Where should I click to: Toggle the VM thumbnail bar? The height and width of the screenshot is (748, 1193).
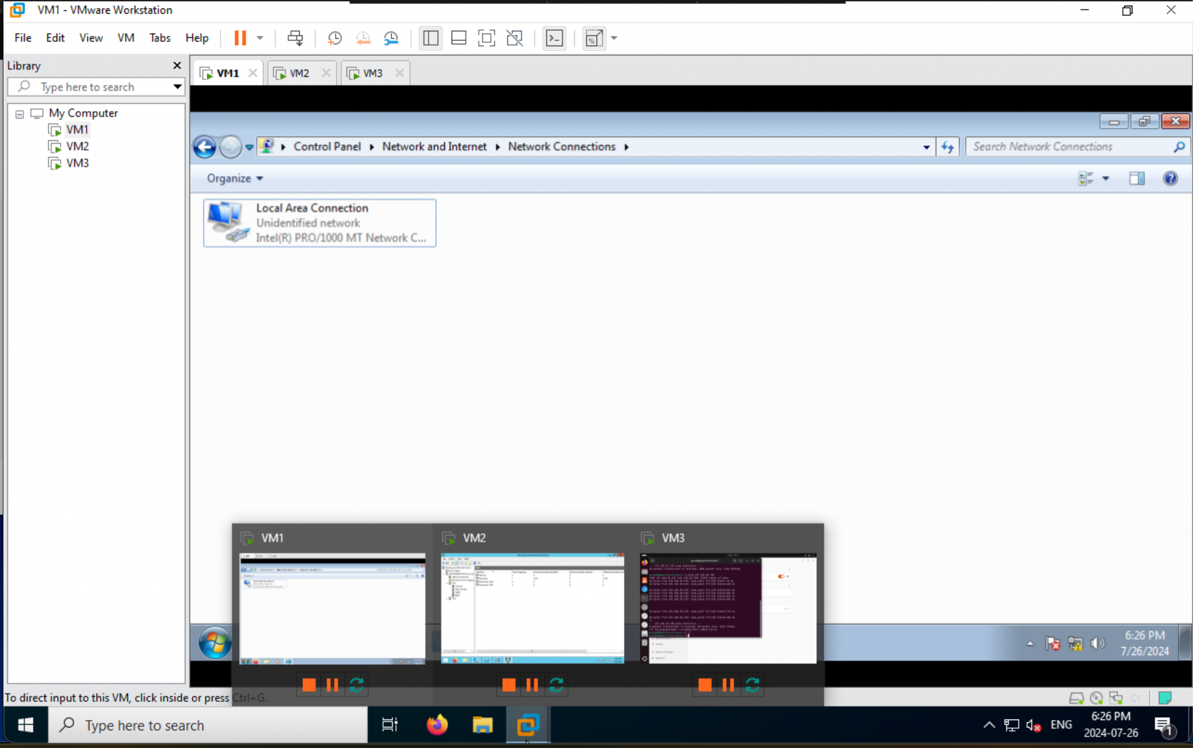(458, 38)
